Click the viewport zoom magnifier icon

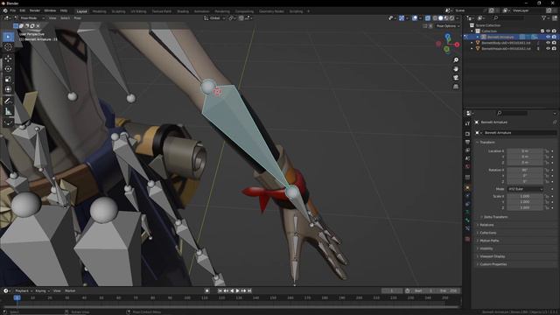pos(456,60)
